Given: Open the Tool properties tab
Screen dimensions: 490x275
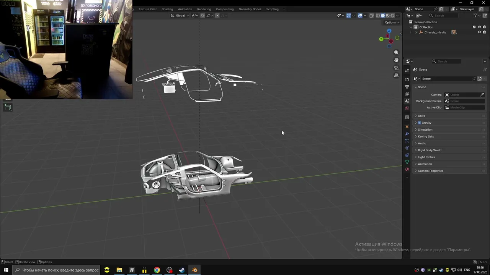Looking at the screenshot, I should pos(407,71).
